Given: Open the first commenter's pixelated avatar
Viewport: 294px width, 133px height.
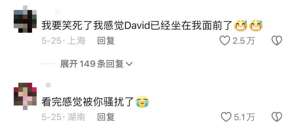Looking at the screenshot, I should 25,19.
